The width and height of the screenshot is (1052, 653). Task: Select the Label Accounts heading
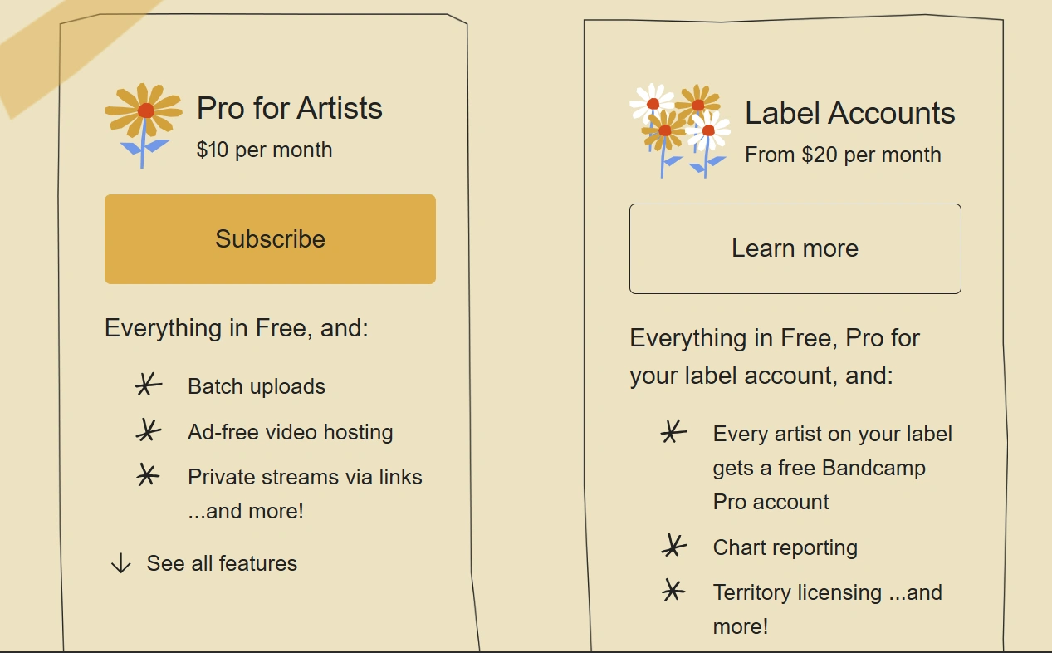849,113
